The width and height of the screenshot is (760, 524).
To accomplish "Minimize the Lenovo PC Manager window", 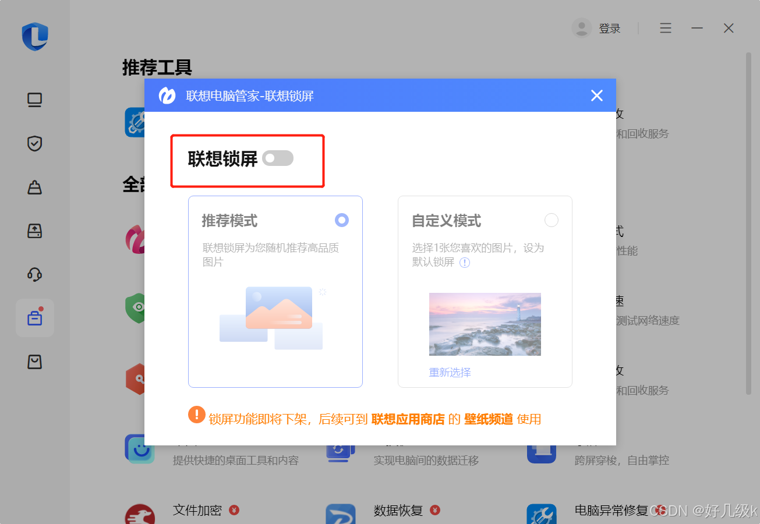I will pos(697,28).
